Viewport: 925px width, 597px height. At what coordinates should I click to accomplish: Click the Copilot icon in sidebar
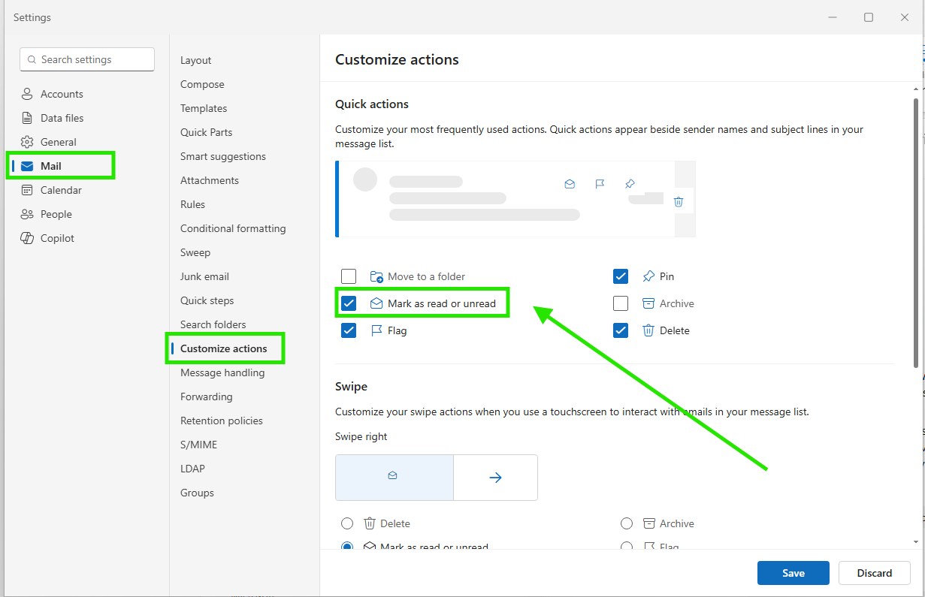(27, 238)
